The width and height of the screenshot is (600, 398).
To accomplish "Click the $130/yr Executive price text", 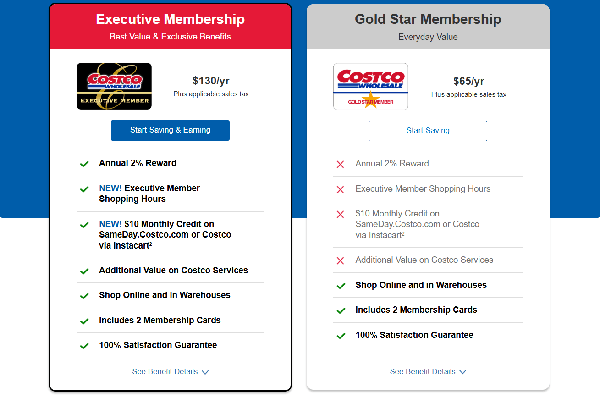I will coord(211,81).
